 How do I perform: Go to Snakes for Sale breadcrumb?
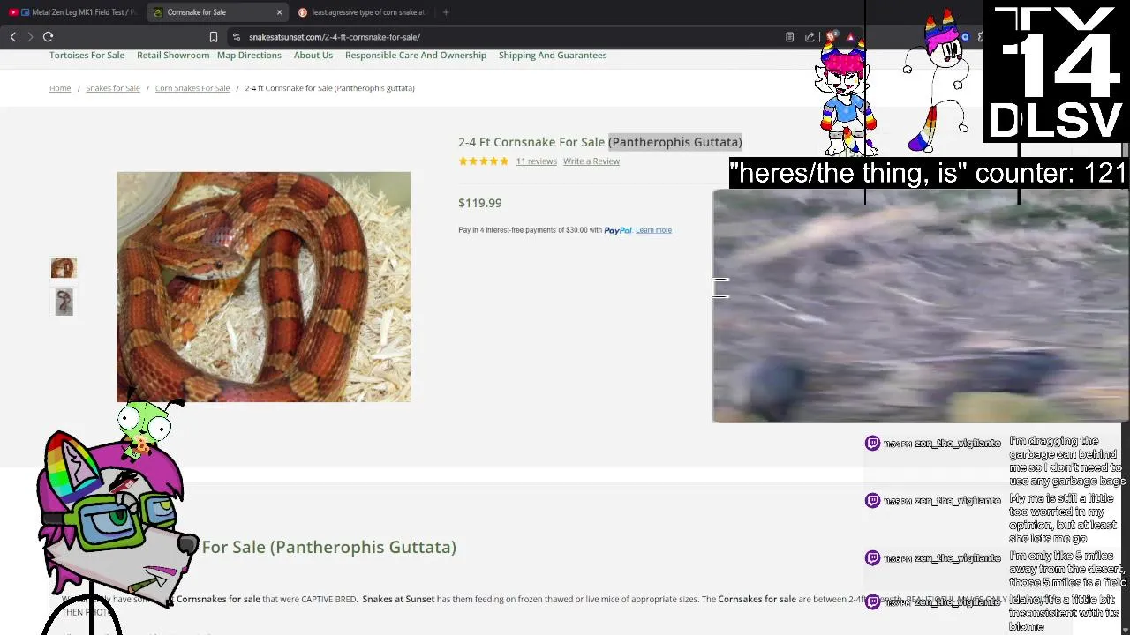(113, 88)
